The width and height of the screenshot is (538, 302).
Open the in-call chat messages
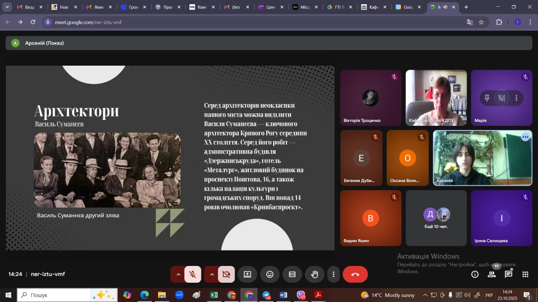coord(509,274)
